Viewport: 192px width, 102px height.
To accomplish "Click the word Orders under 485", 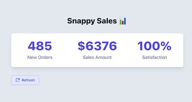I will click(x=45, y=57).
